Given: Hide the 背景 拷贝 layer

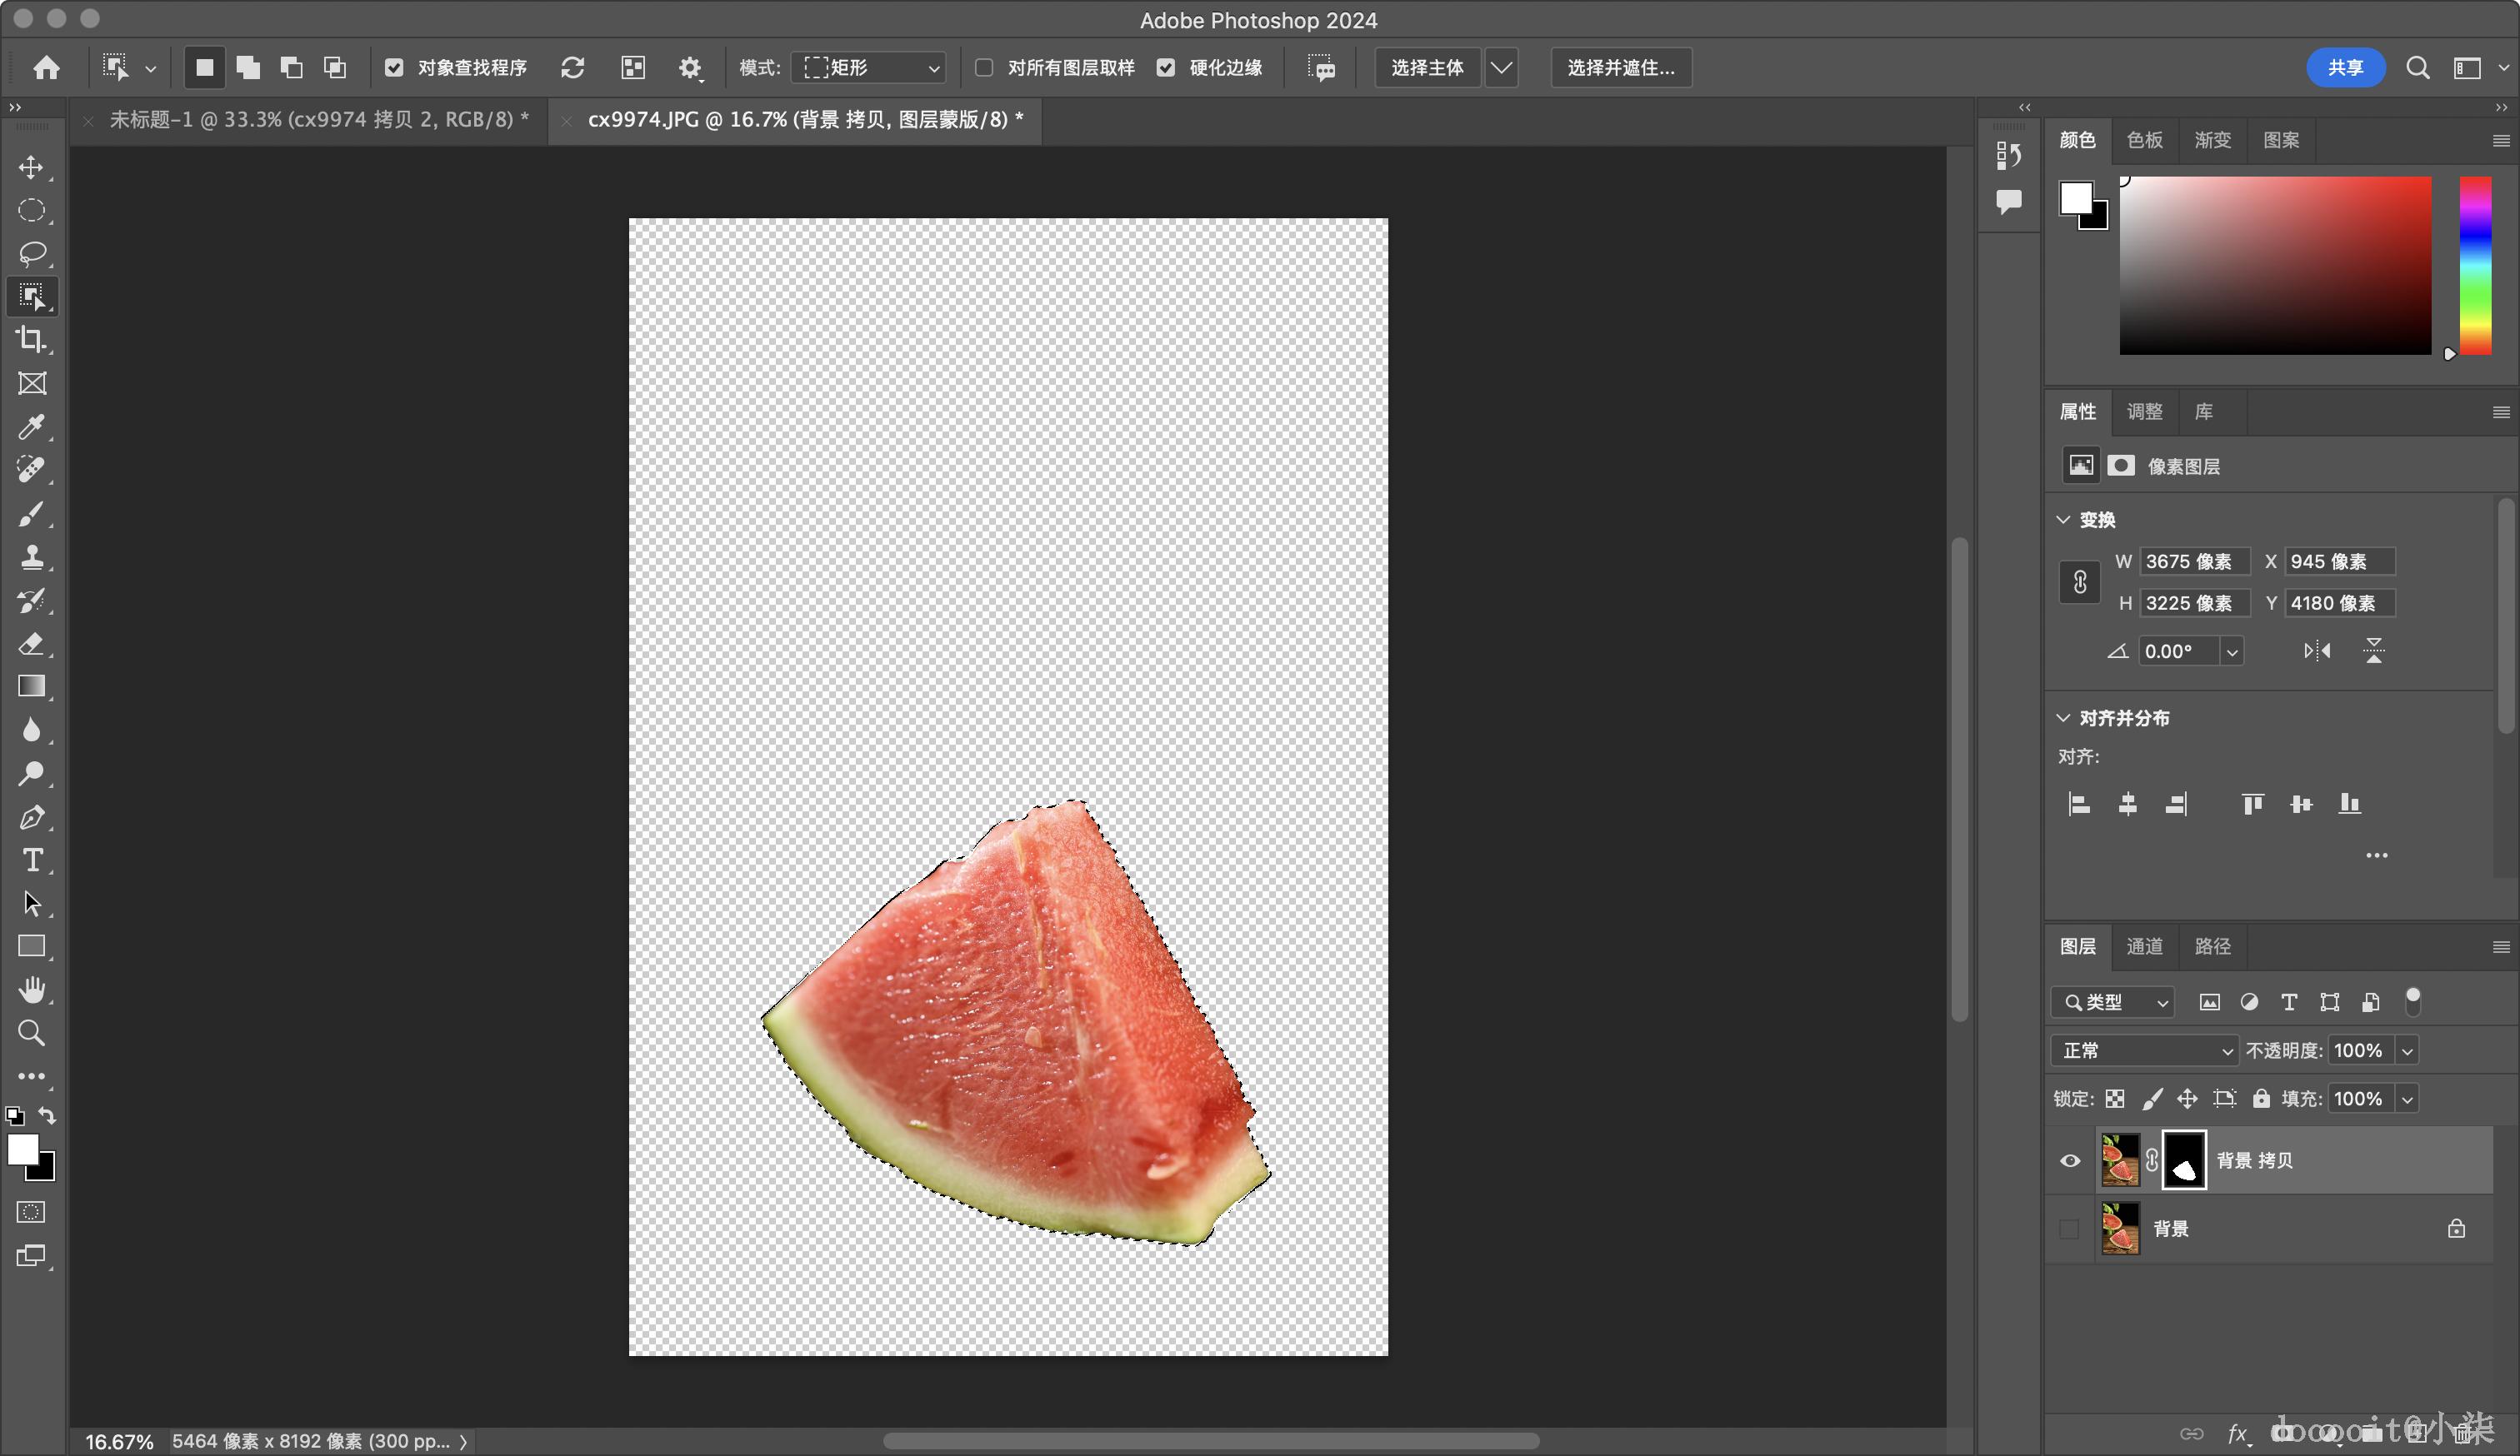Looking at the screenshot, I should click(2069, 1160).
